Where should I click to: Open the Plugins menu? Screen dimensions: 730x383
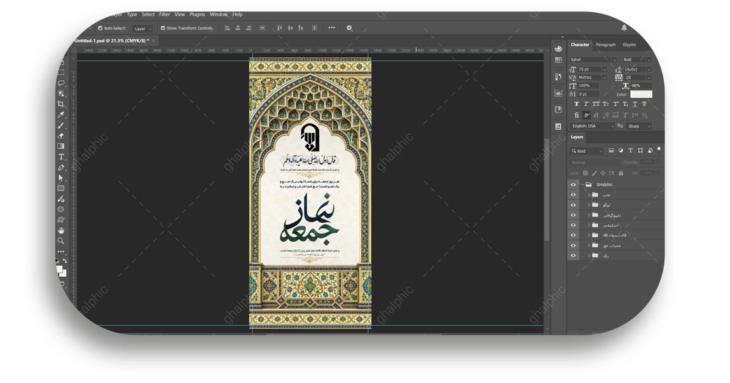click(197, 15)
